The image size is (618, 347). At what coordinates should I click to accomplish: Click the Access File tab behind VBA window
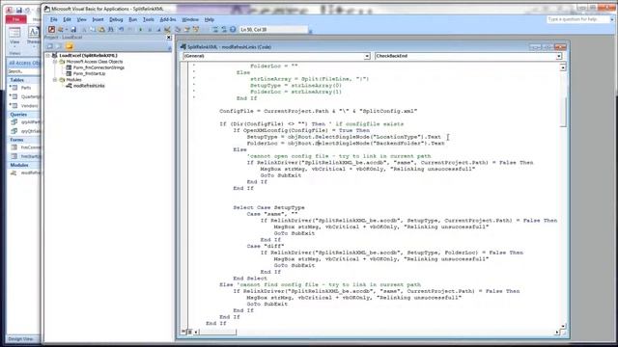point(16,19)
